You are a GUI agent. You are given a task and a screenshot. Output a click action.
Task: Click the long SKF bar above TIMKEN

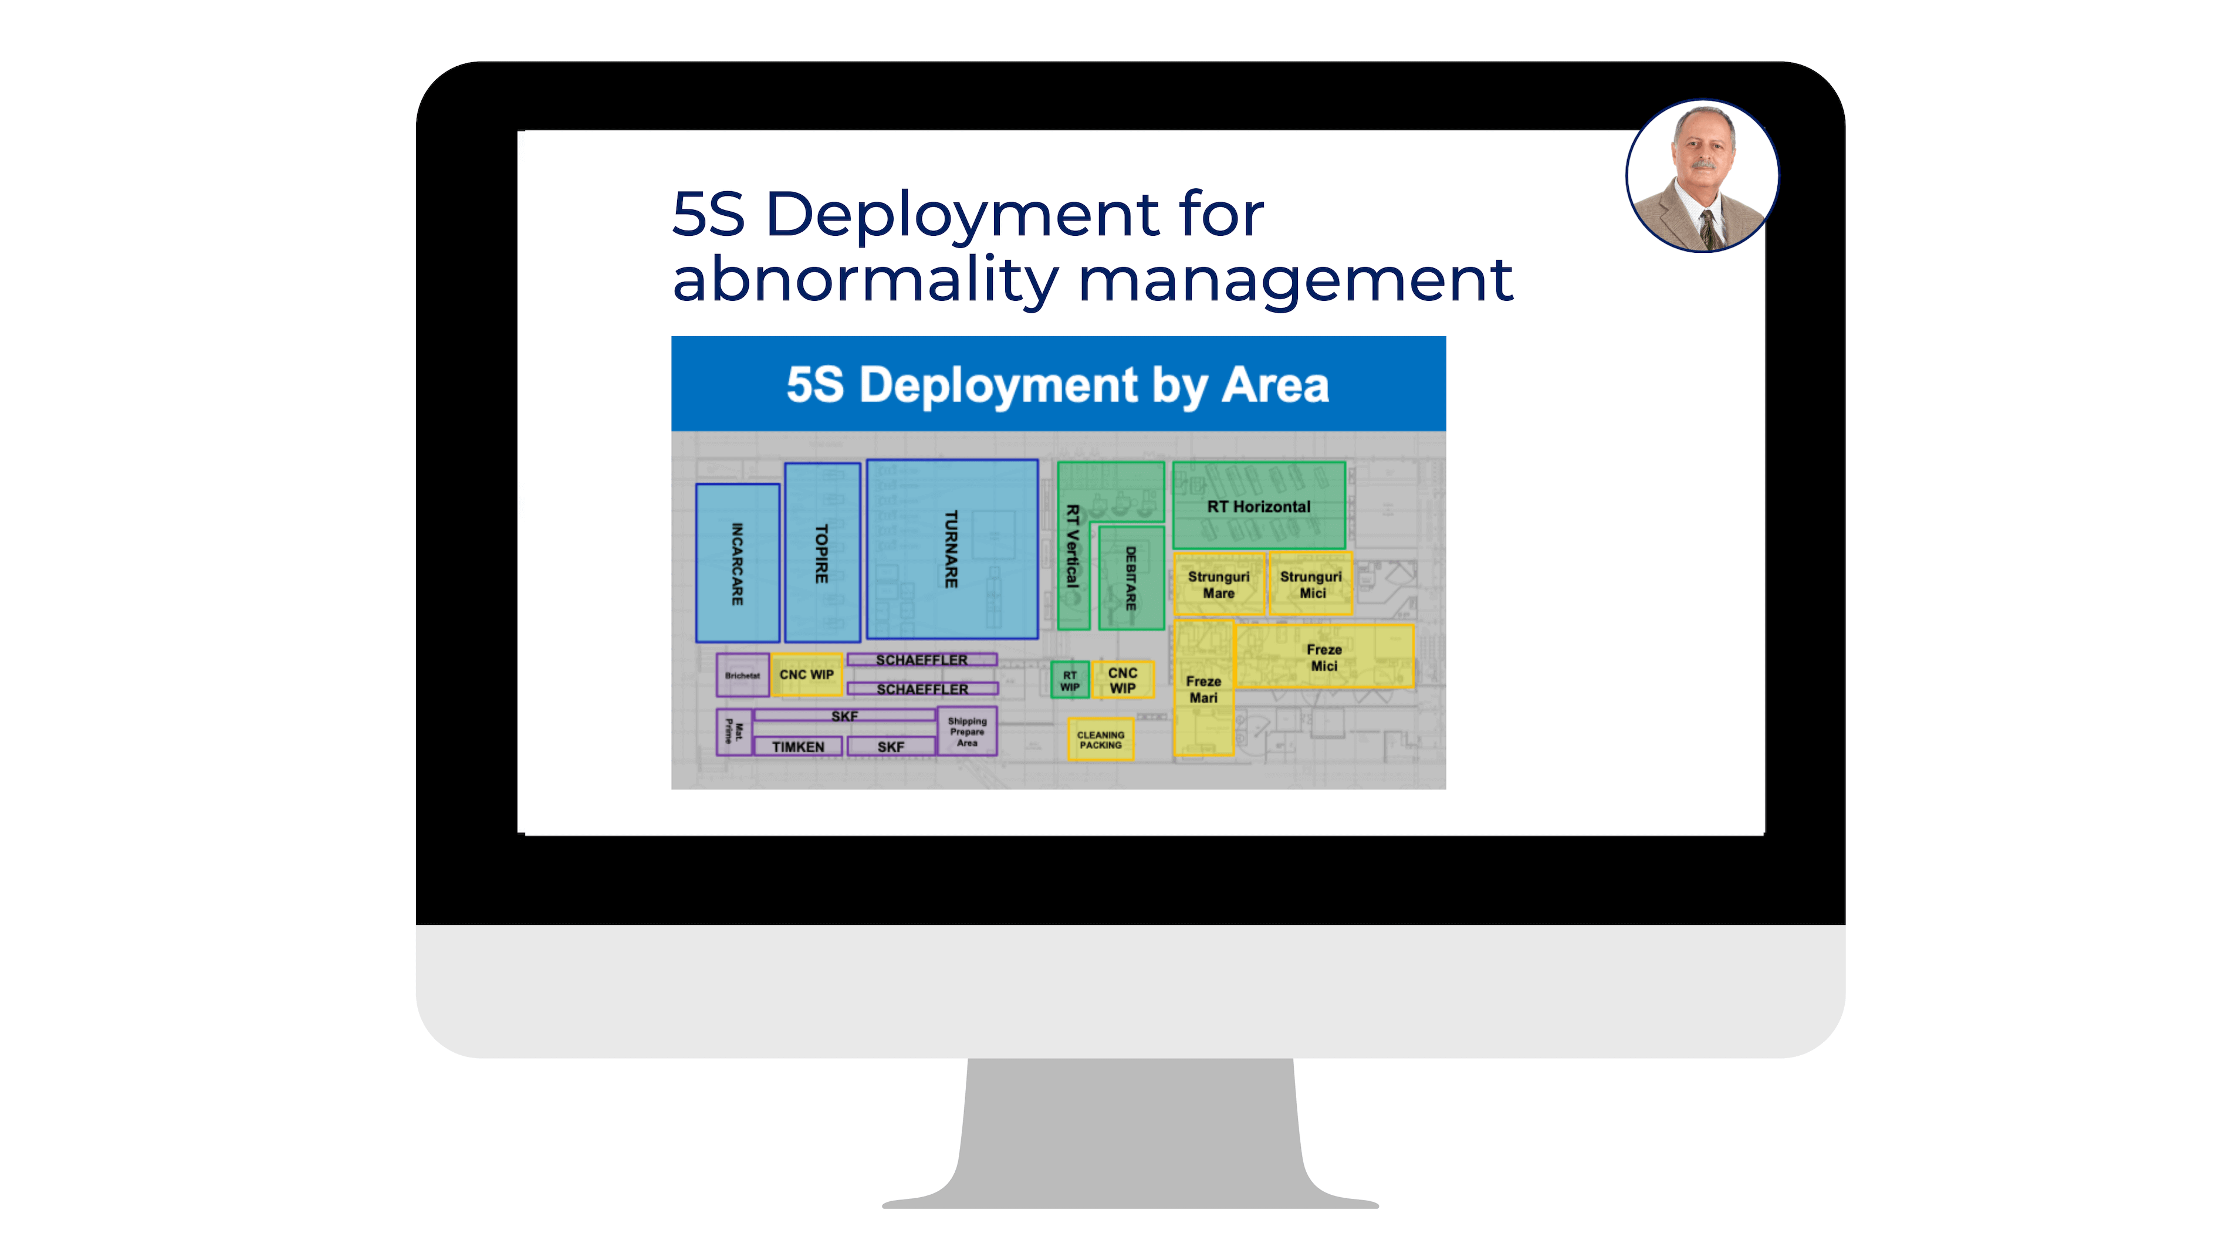[x=845, y=715]
